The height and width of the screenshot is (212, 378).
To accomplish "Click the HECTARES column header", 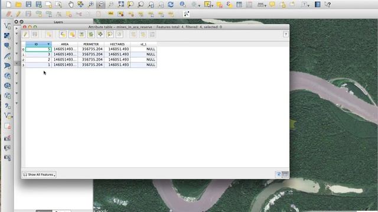I will (x=117, y=44).
